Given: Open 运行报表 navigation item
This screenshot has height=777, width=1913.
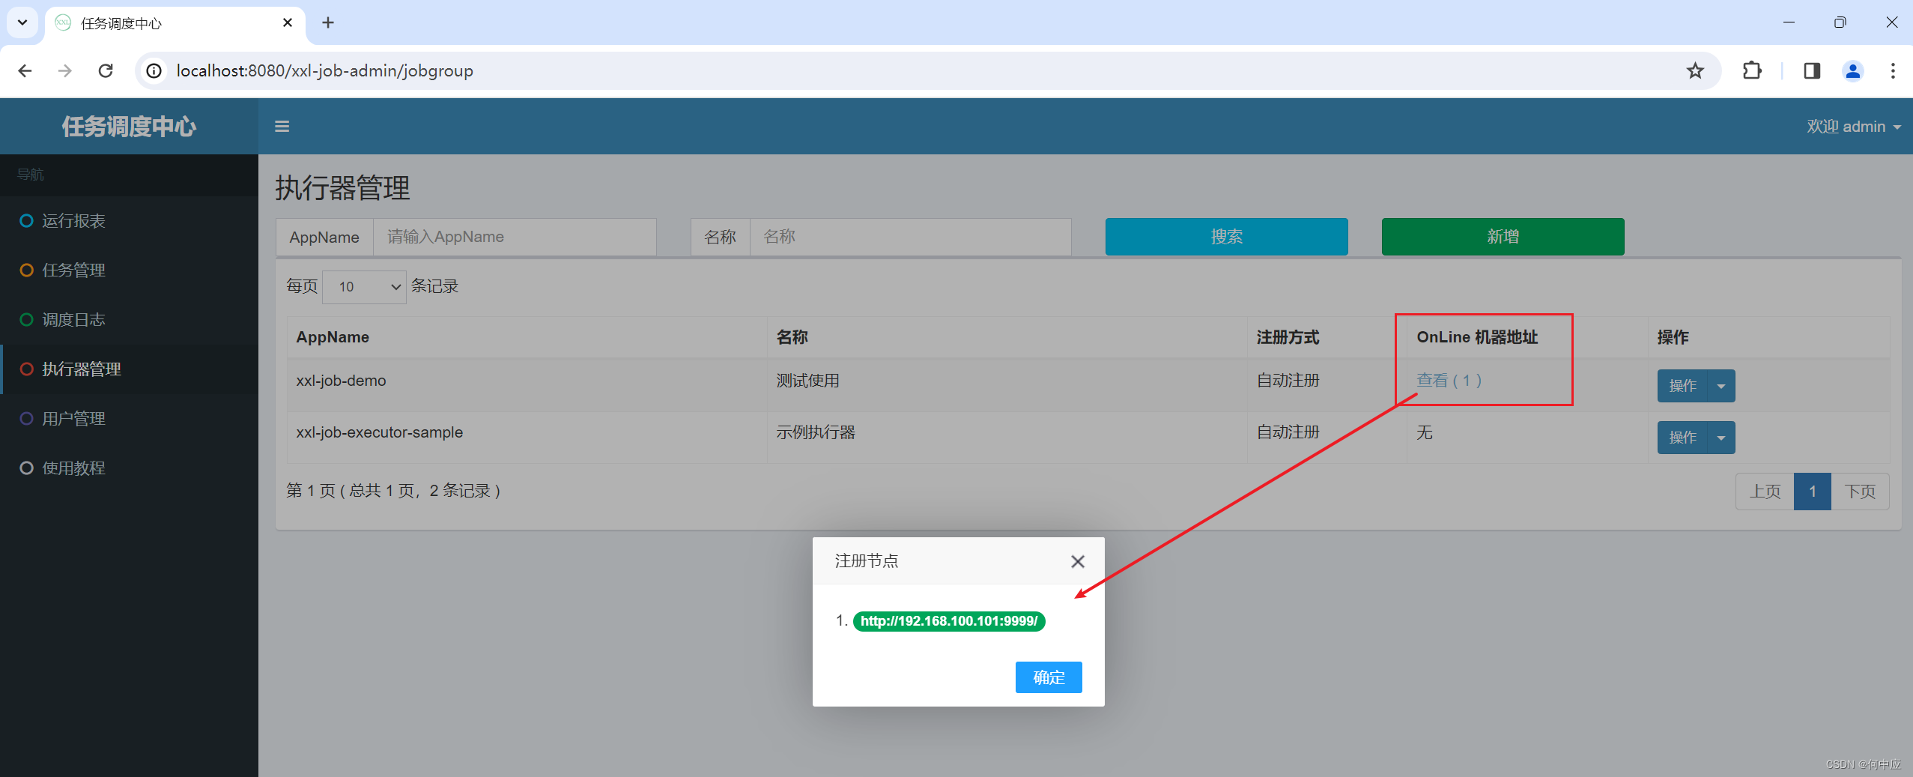Looking at the screenshot, I should point(129,220).
